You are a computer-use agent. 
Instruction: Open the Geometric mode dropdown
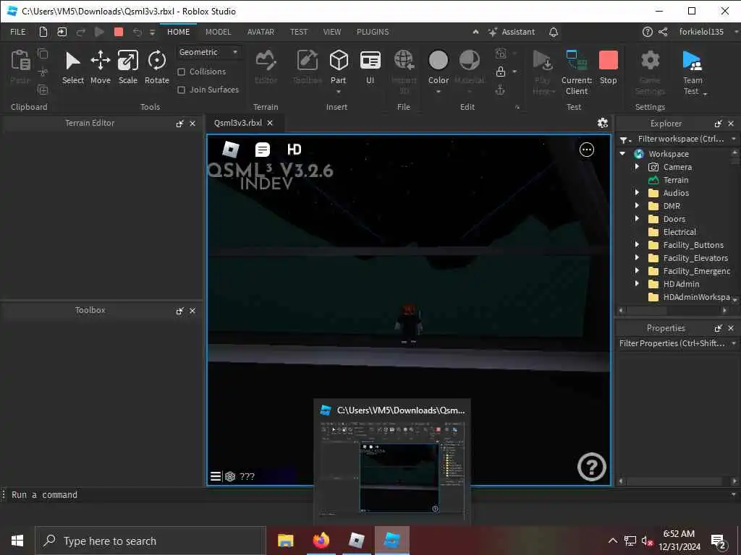(208, 52)
